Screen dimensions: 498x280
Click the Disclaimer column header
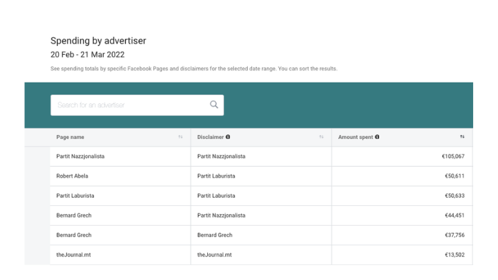[210, 137]
